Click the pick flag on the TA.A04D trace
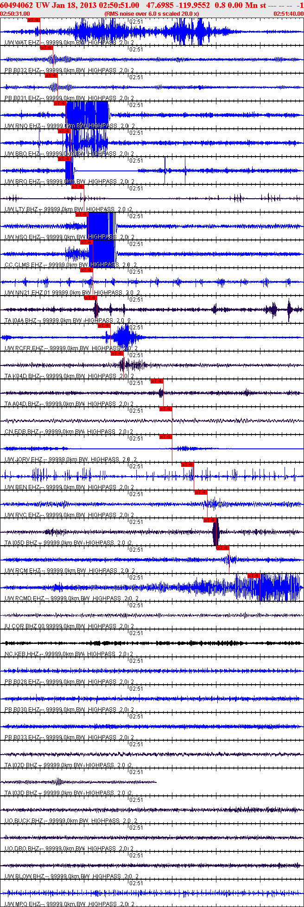 click(x=157, y=381)
